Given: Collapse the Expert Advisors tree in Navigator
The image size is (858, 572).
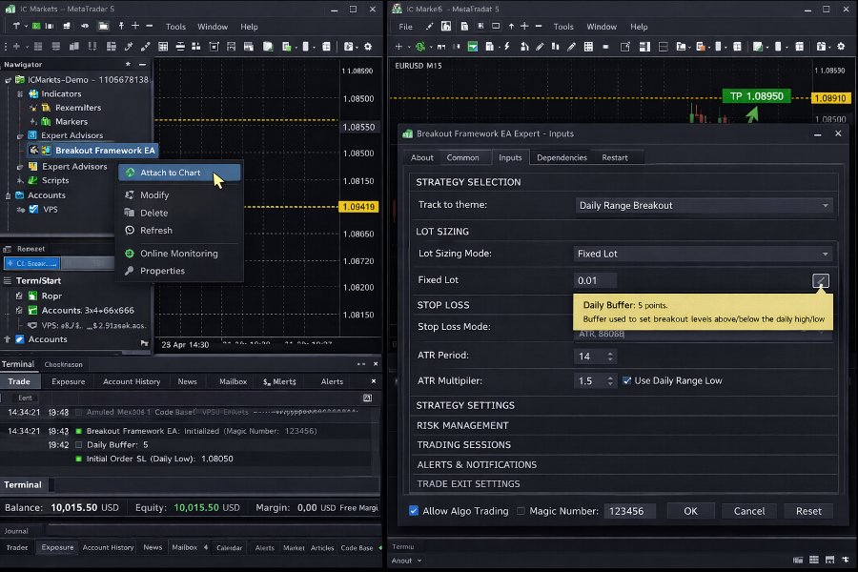Looking at the screenshot, I should click(19, 135).
